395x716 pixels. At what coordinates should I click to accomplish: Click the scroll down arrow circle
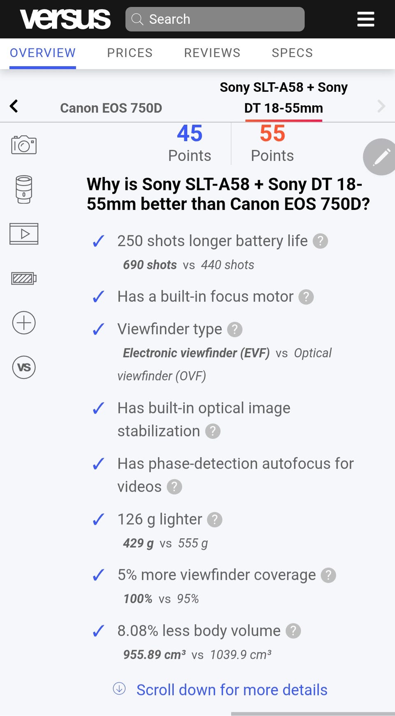pyautogui.click(x=119, y=688)
